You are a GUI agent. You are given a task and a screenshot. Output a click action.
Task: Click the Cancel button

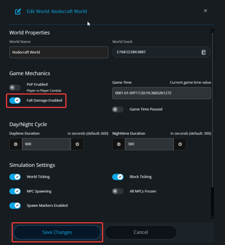point(141,232)
